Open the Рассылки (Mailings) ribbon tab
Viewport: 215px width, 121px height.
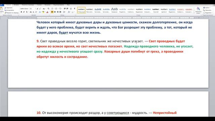(47, 5)
